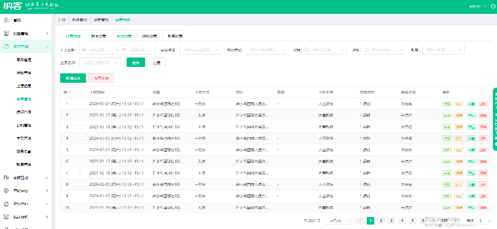The image size is (497, 229).
Task: Open the 是否点名 filter dropdown
Action: coord(200,50)
